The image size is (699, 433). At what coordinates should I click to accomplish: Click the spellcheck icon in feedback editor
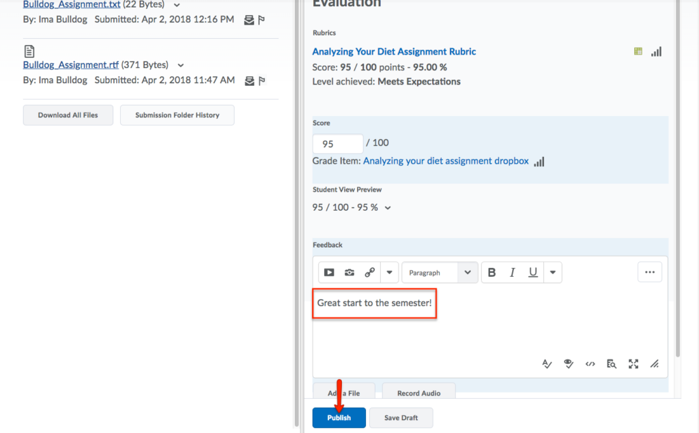coord(547,364)
